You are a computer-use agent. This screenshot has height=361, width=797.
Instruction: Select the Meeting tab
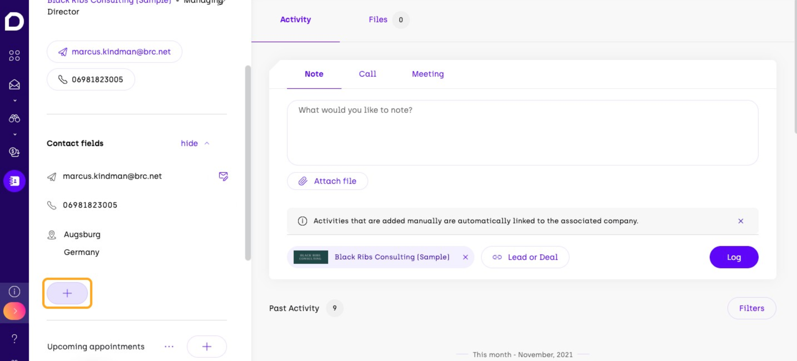pos(428,74)
